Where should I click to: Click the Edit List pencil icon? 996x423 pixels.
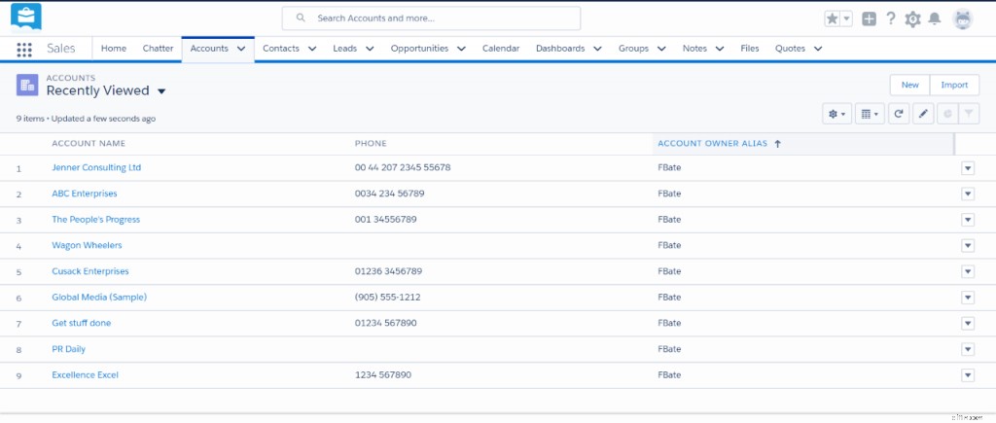[923, 114]
